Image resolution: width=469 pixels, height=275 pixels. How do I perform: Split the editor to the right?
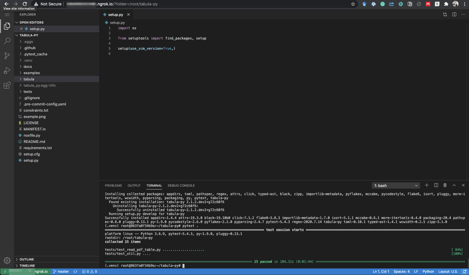point(454,14)
